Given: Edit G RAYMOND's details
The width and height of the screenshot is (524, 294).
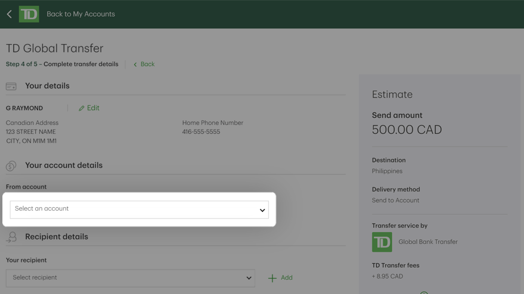Looking at the screenshot, I should click(89, 108).
